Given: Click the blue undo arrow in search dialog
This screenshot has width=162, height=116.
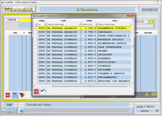Looking at the screenshot, I should [43, 91].
